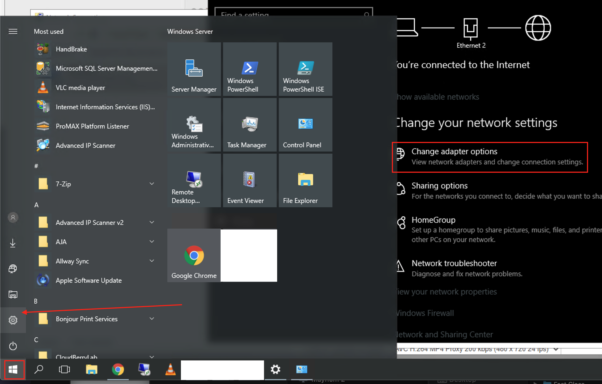
Task: Open Apple Software Update
Action: point(96,280)
